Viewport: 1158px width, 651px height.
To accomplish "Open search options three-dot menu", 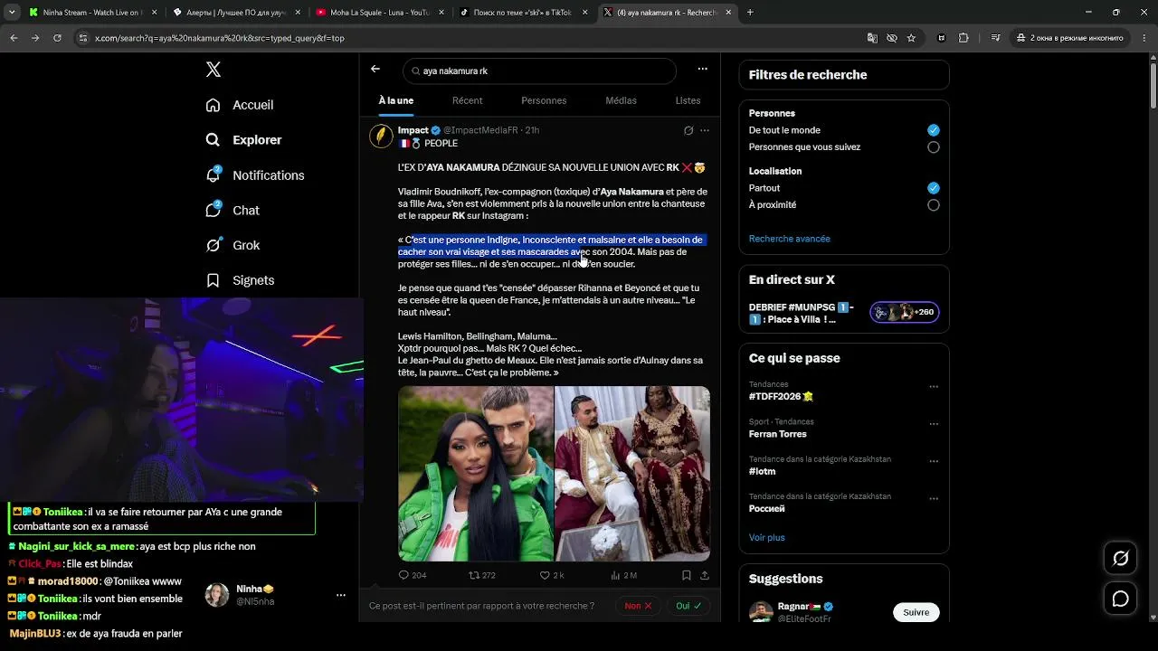I will [x=702, y=70].
